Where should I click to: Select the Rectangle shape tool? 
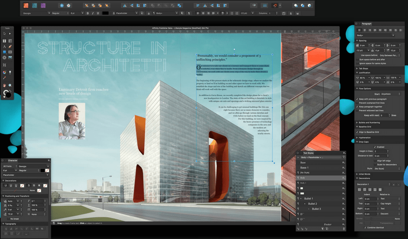click(4, 52)
